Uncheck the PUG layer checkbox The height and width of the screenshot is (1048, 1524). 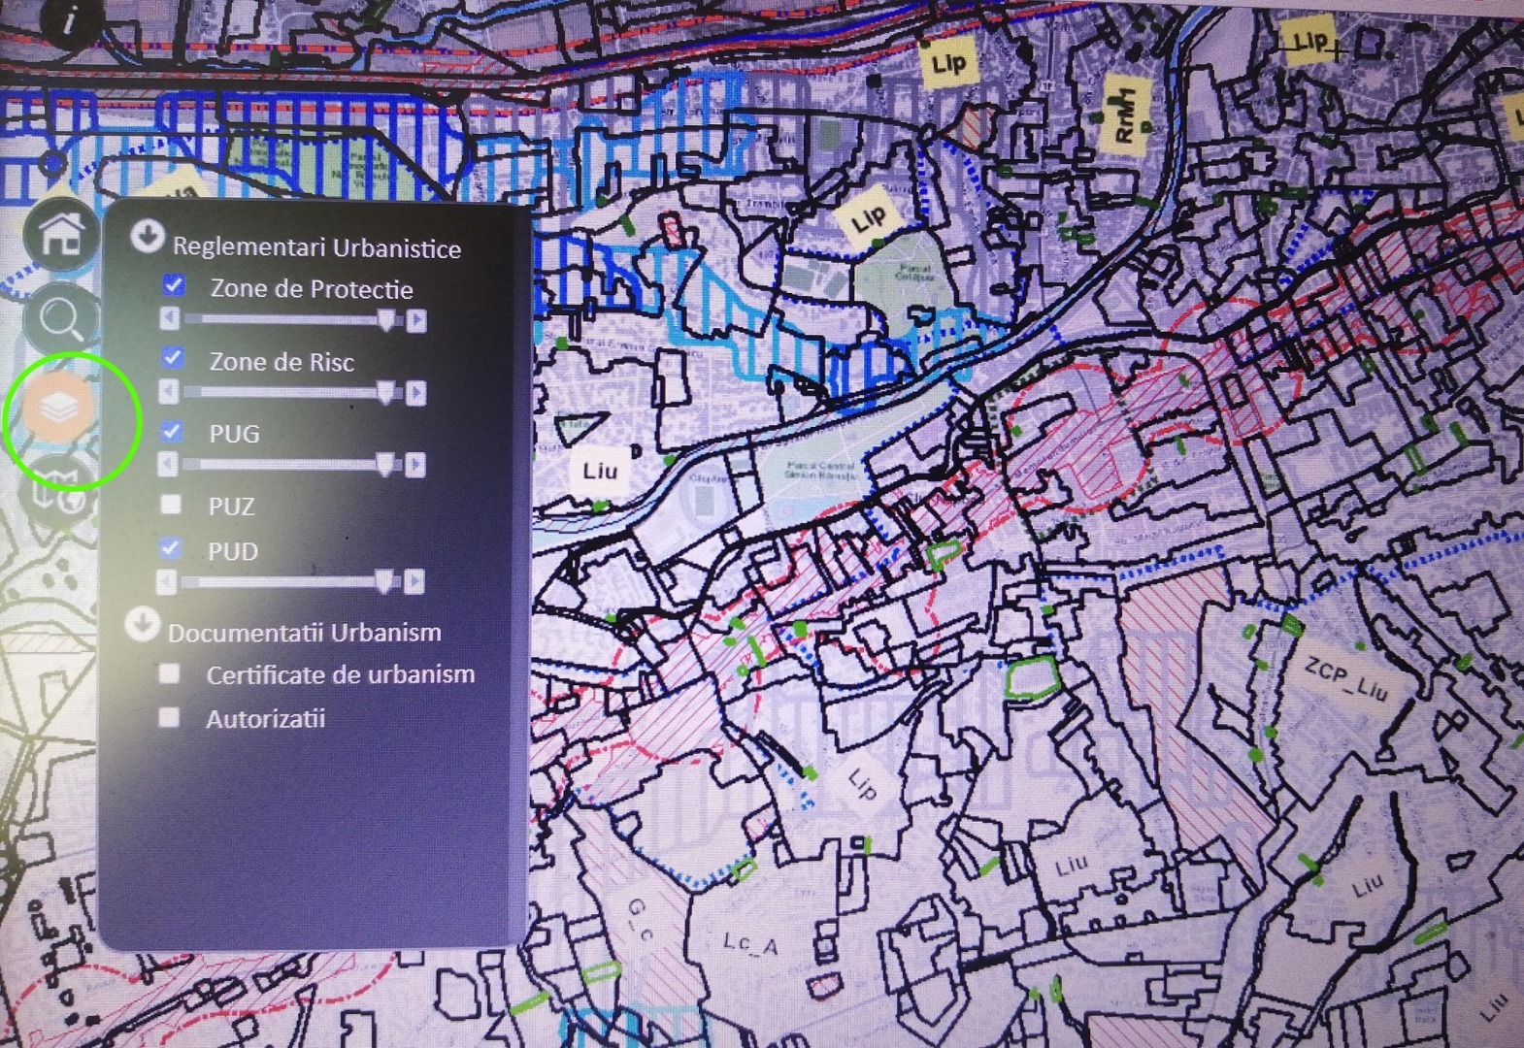tap(172, 430)
